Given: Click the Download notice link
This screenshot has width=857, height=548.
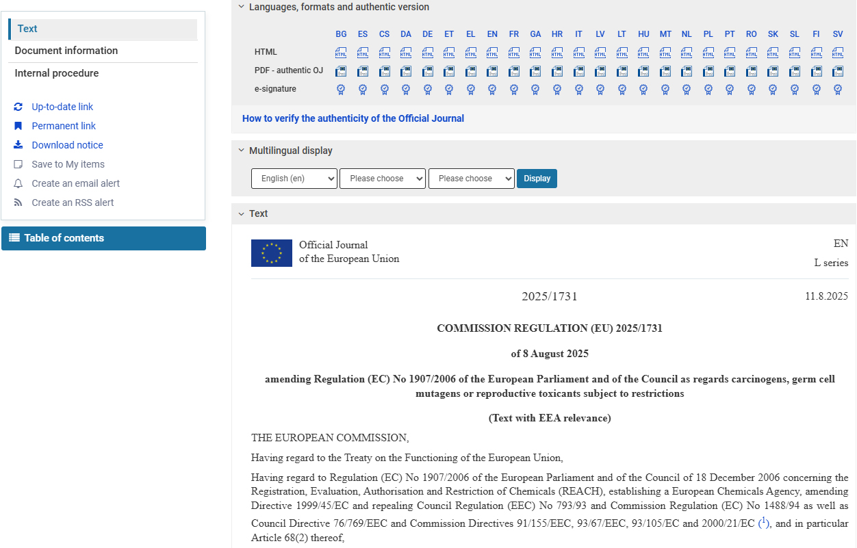Looking at the screenshot, I should click(67, 145).
